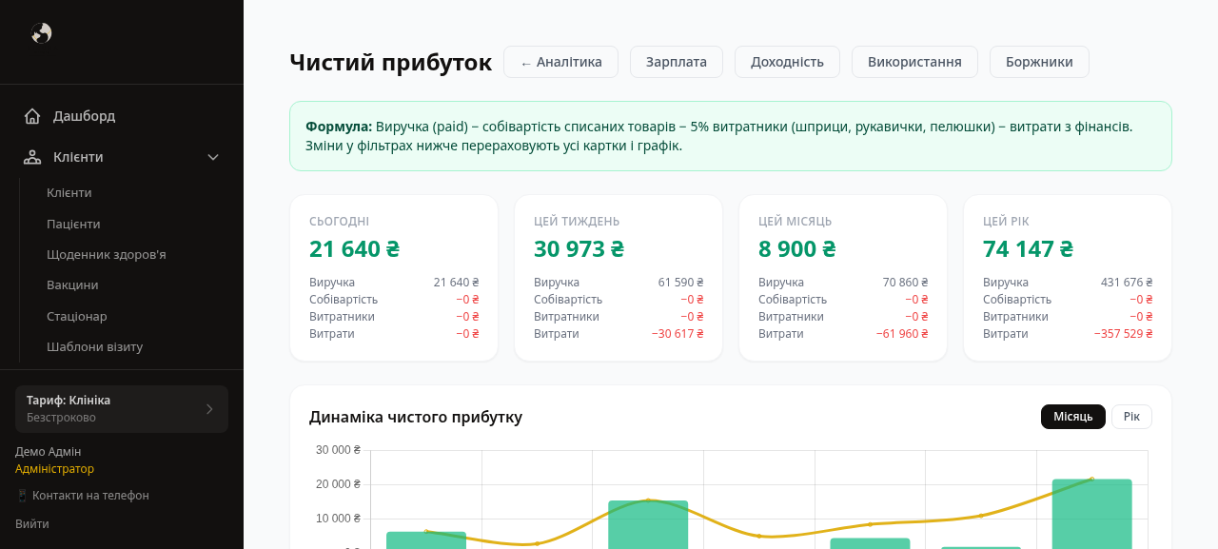This screenshot has height=549, width=1218.
Task: Click the Цей місяць value 8 900 ₴
Action: tap(796, 249)
